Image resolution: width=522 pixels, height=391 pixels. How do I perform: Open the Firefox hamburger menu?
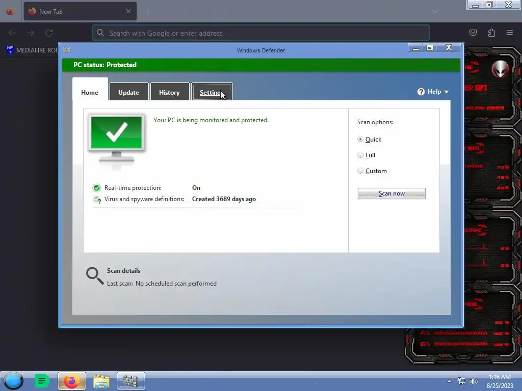510,33
